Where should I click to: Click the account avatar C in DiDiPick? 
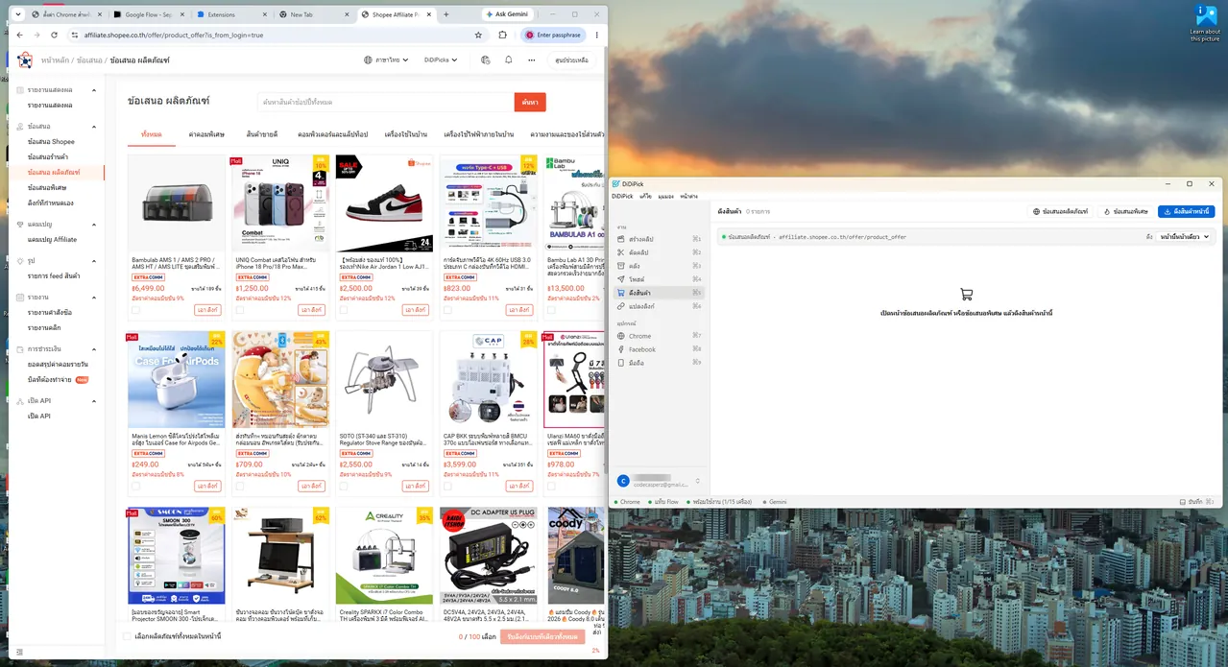click(x=623, y=481)
